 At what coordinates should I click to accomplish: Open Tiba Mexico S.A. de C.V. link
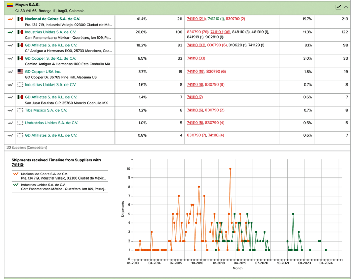point(46,110)
